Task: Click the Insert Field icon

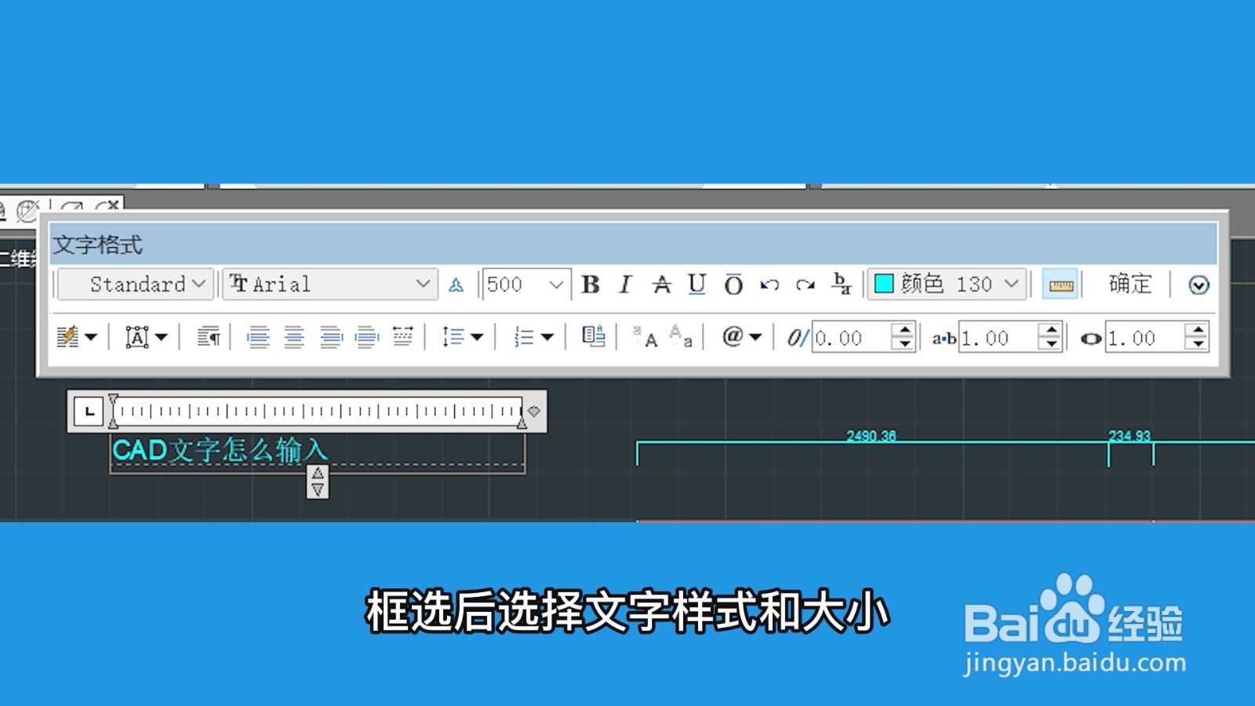Action: click(x=594, y=337)
